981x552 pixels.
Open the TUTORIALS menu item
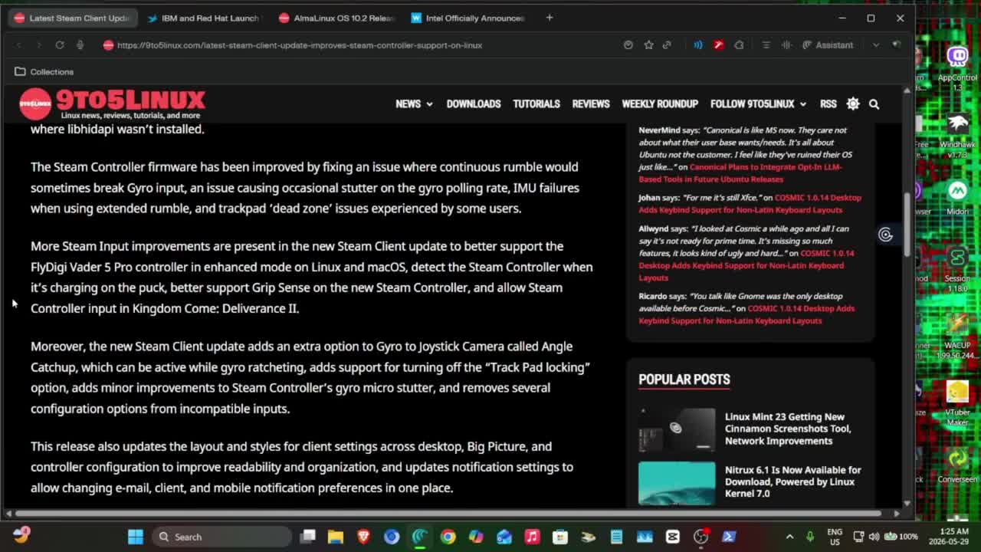click(536, 103)
